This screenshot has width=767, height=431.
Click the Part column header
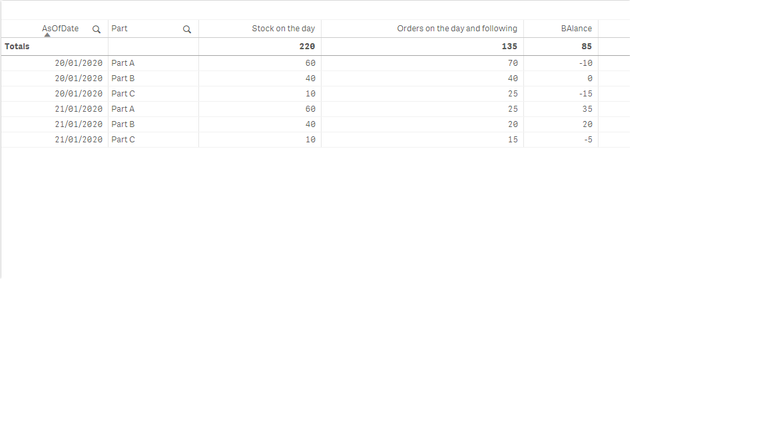click(119, 28)
